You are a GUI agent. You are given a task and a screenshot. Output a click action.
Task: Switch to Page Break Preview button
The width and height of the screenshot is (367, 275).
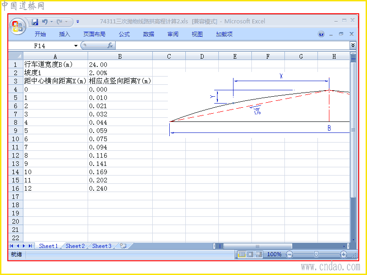(259, 254)
